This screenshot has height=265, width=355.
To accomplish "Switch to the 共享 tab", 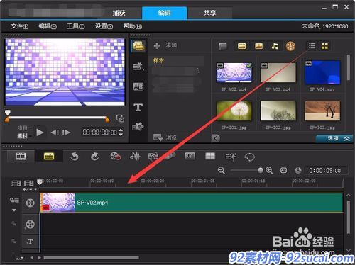I will pos(209,13).
